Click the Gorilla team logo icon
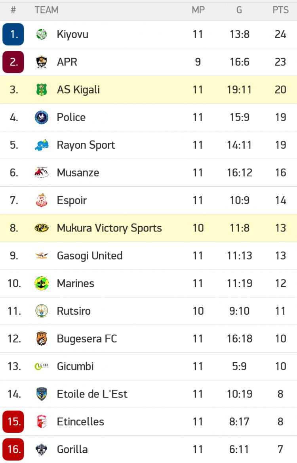Image resolution: width=297 pixels, height=463 pixels. pyautogui.click(x=42, y=450)
